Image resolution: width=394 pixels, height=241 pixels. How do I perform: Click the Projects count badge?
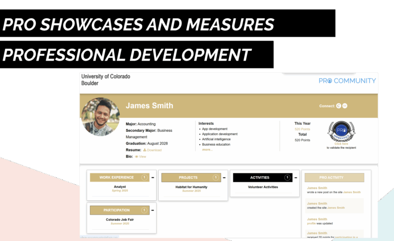[x=215, y=177]
